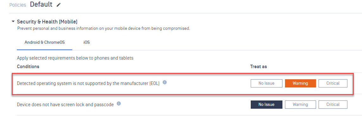Click the Apply selected requirements description text
362x116 pixels.
pyautogui.click(x=75, y=58)
